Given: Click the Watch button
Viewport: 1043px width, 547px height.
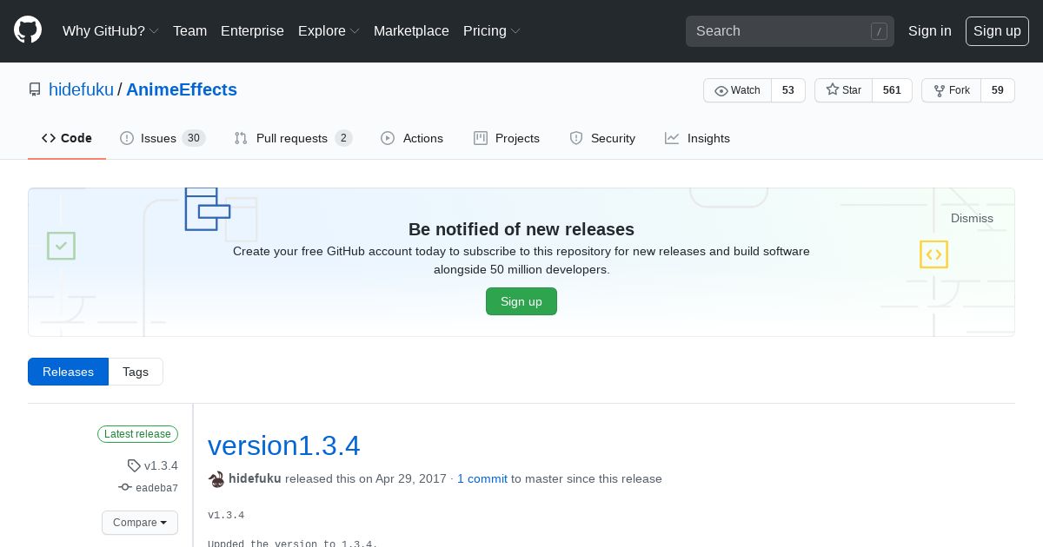Looking at the screenshot, I should pos(737,90).
